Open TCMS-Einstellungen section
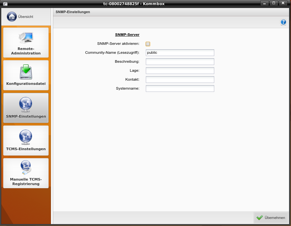291x226 pixels. pyautogui.click(x=26, y=141)
